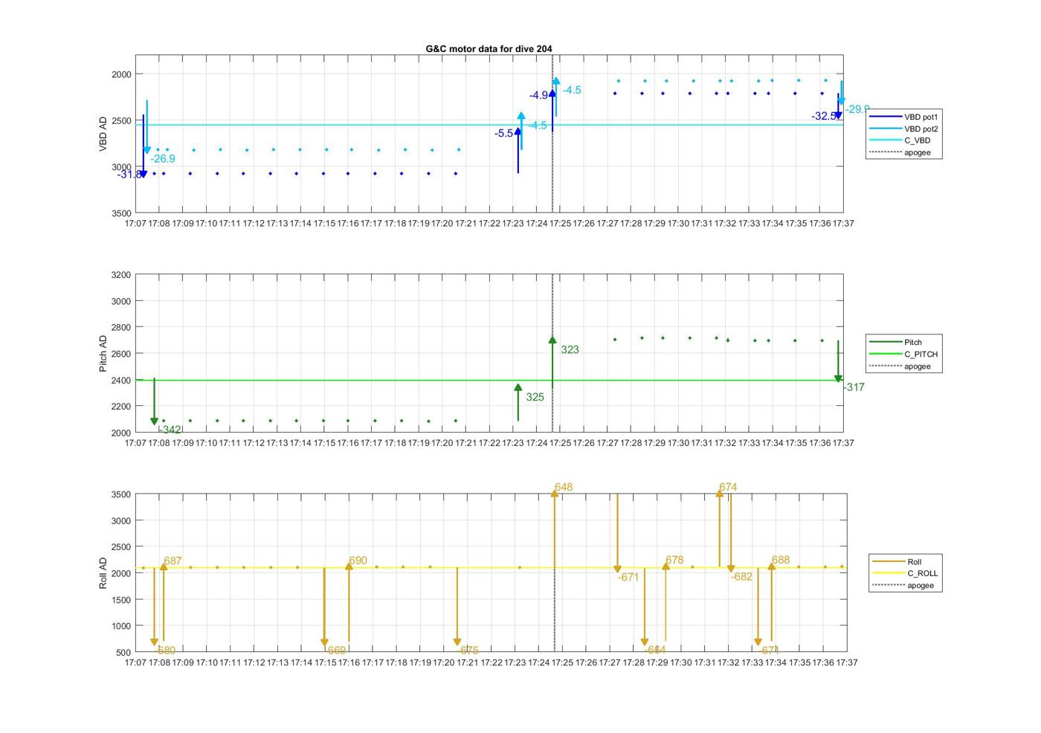Click the "Roll AD" y-axis label
1041x733 pixels.
(103, 573)
